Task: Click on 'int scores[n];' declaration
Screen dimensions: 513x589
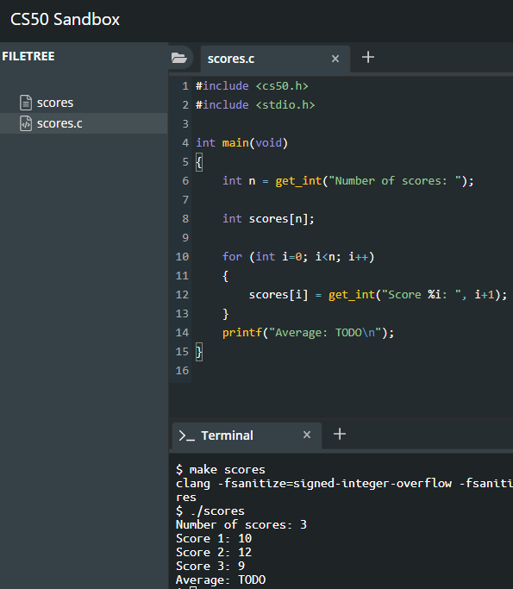Action: (268, 219)
